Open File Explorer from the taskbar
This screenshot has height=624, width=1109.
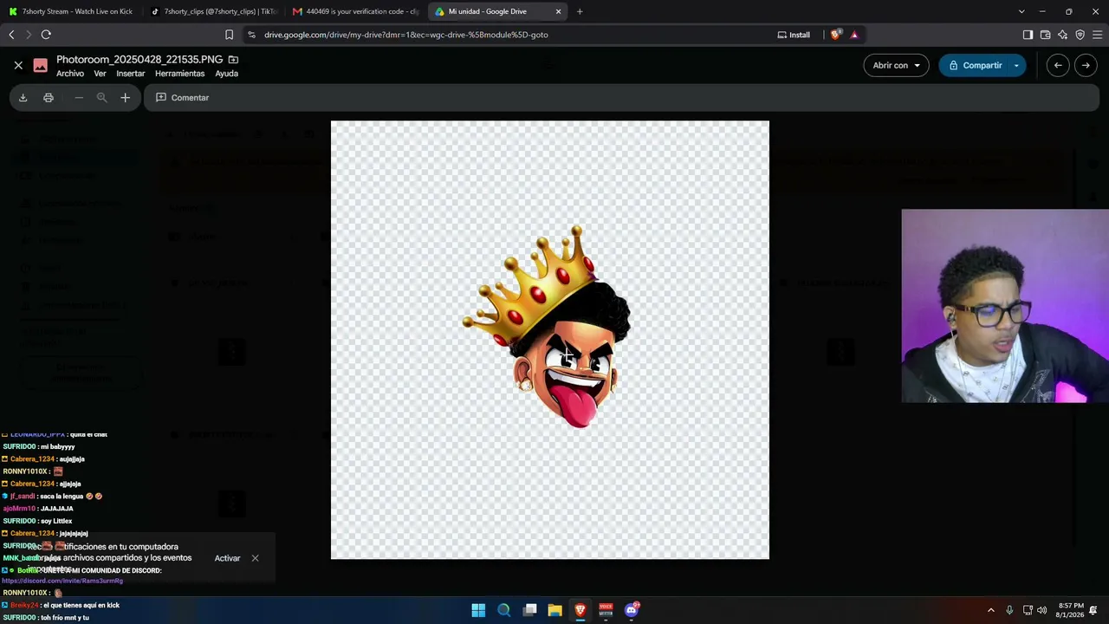554,610
